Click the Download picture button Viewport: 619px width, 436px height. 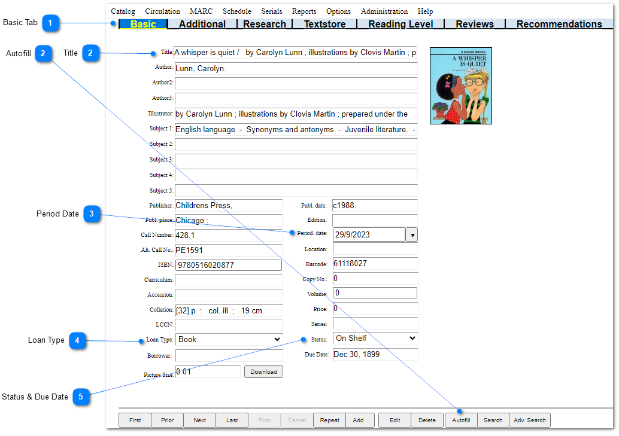[x=263, y=371]
